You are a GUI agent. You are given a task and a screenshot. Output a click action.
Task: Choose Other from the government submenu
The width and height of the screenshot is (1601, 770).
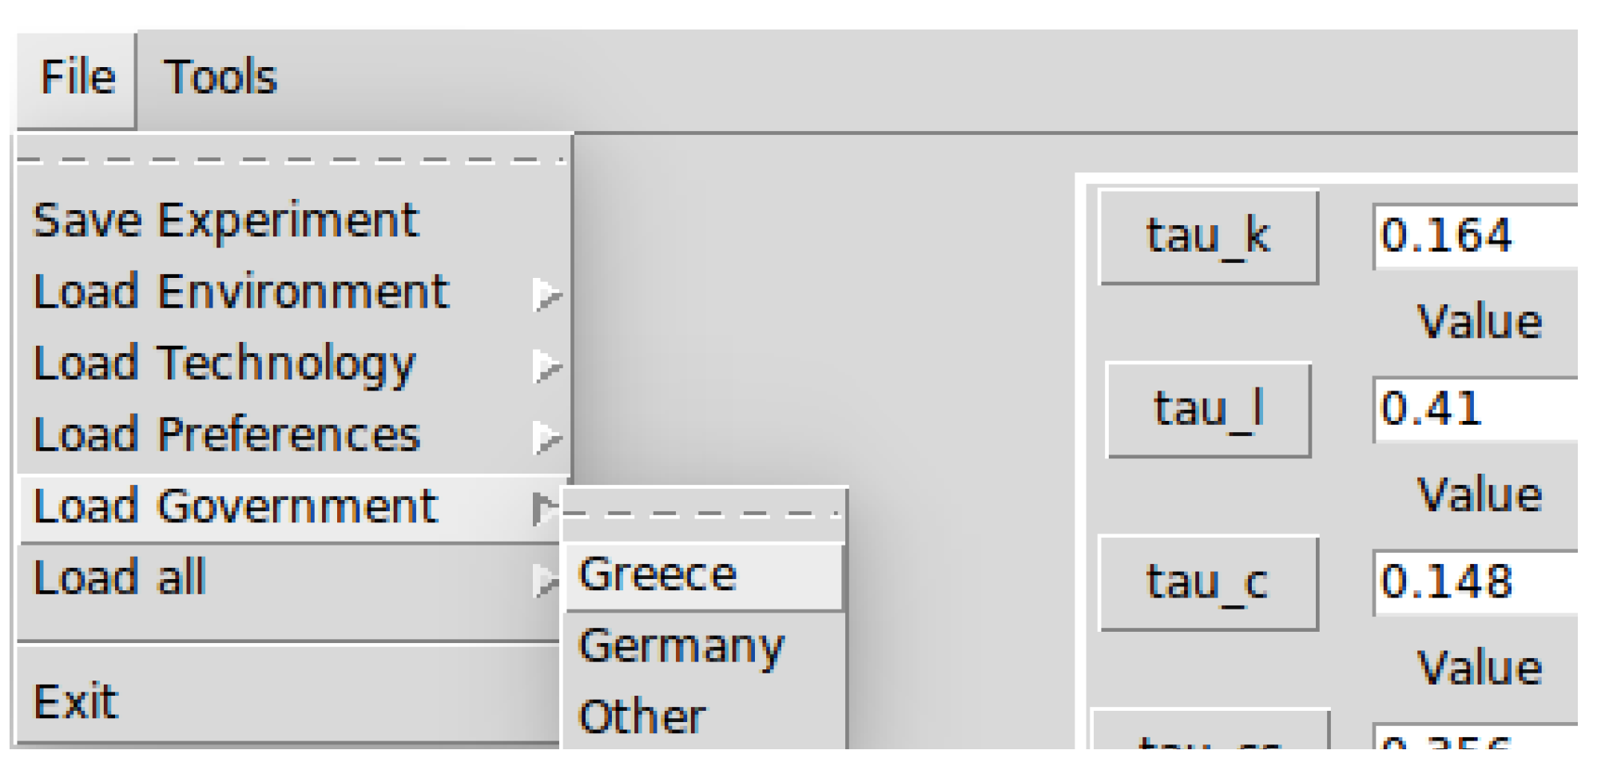tap(642, 716)
